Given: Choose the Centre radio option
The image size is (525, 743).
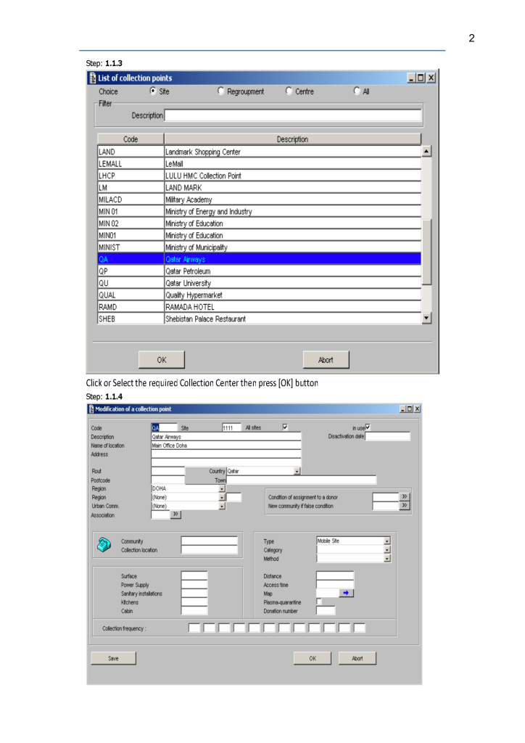Looking at the screenshot, I should click(x=289, y=91).
